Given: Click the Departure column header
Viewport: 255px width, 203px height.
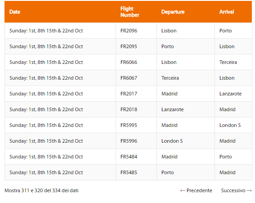Looking at the screenshot, I should [x=186, y=12].
